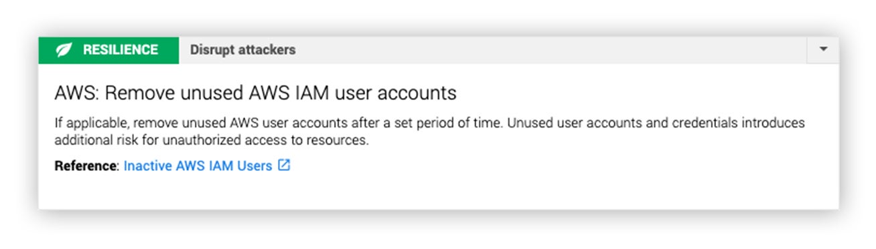Click the leaf icon in Resilience badge
The width and height of the screenshot is (876, 249).
click(64, 50)
